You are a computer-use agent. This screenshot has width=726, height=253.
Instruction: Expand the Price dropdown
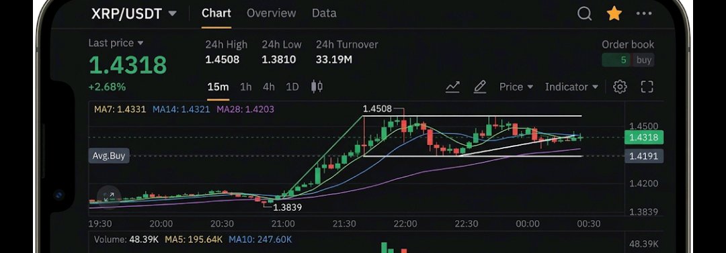point(516,87)
